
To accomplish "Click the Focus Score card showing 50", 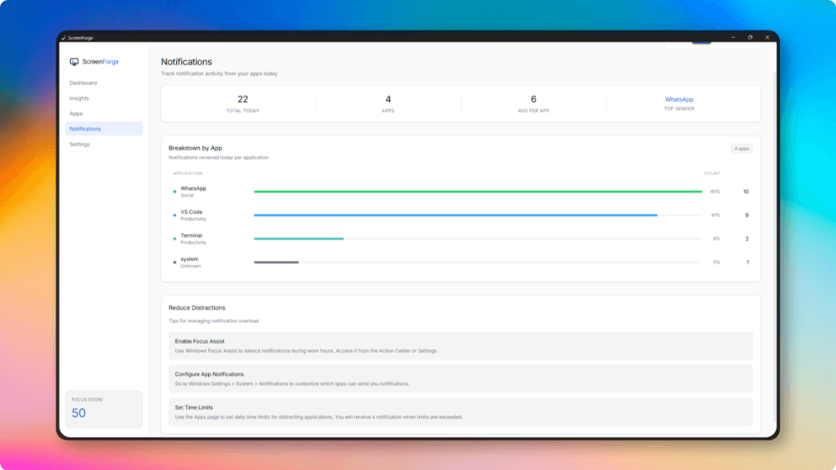I will pyautogui.click(x=103, y=409).
